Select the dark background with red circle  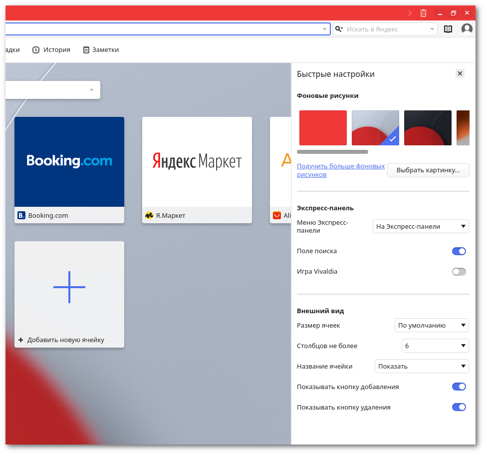pos(428,127)
